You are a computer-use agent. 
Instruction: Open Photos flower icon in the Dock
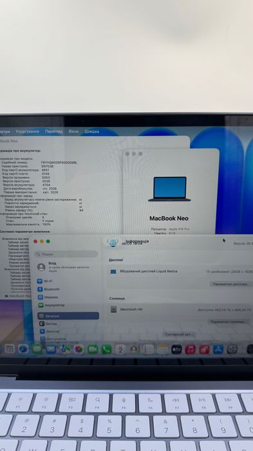tap(79, 349)
